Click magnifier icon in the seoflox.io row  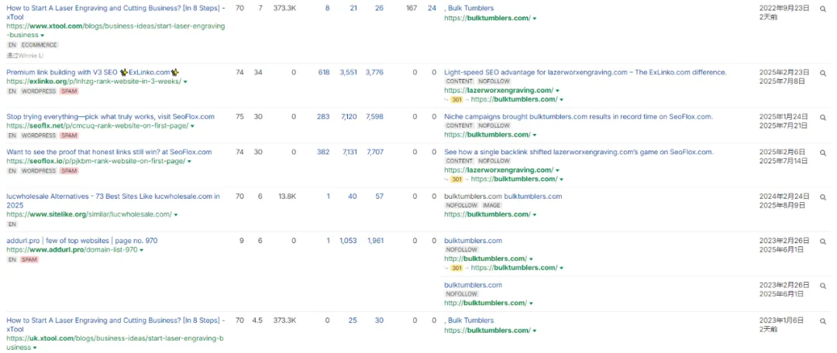(823, 153)
